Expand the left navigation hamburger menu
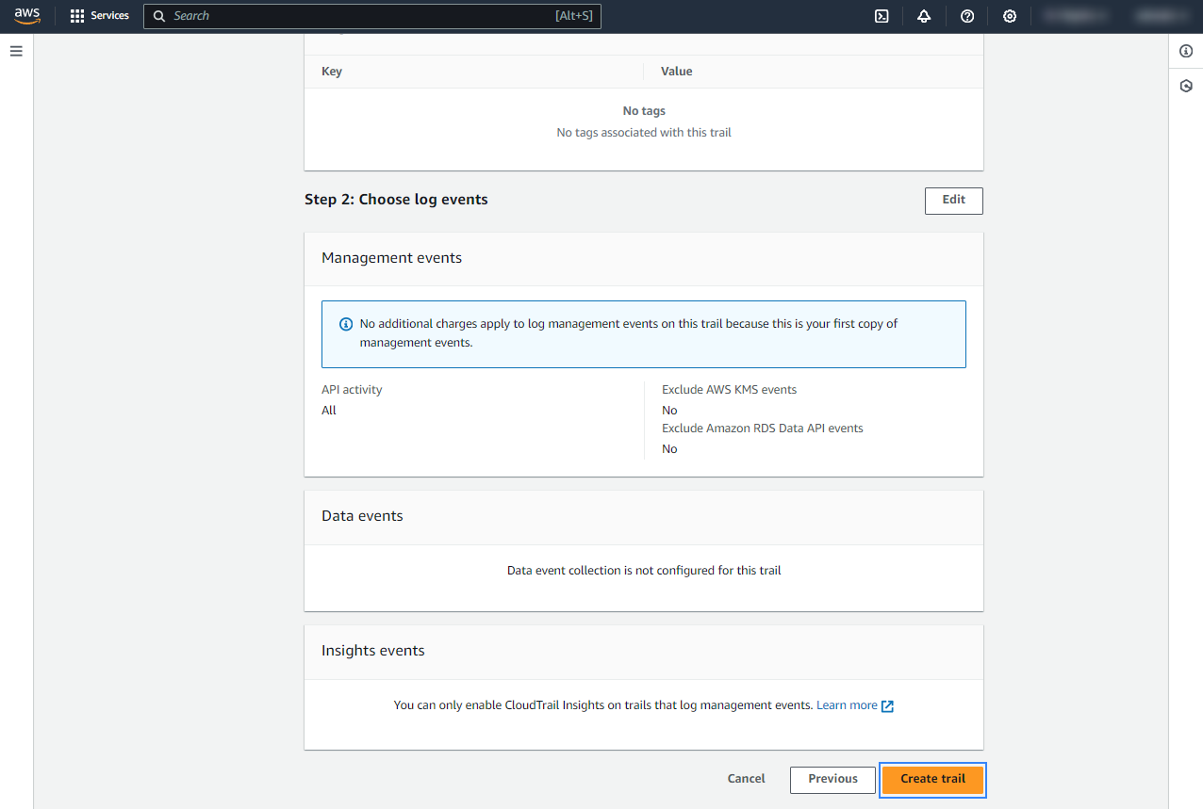The height and width of the screenshot is (809, 1203). 16,51
